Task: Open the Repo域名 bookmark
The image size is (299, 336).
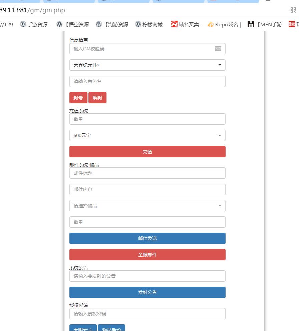Action: pyautogui.click(x=224, y=24)
